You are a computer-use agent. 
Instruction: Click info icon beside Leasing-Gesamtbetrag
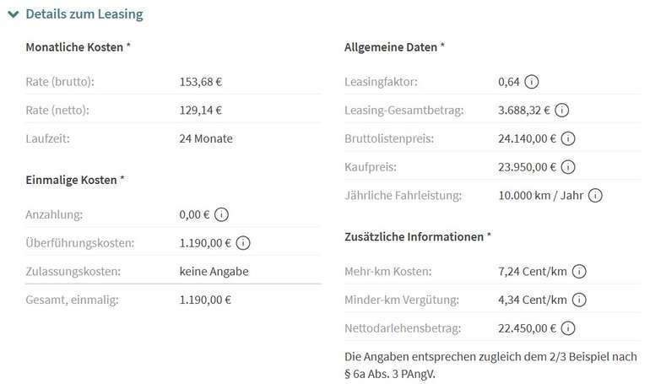[x=561, y=110]
